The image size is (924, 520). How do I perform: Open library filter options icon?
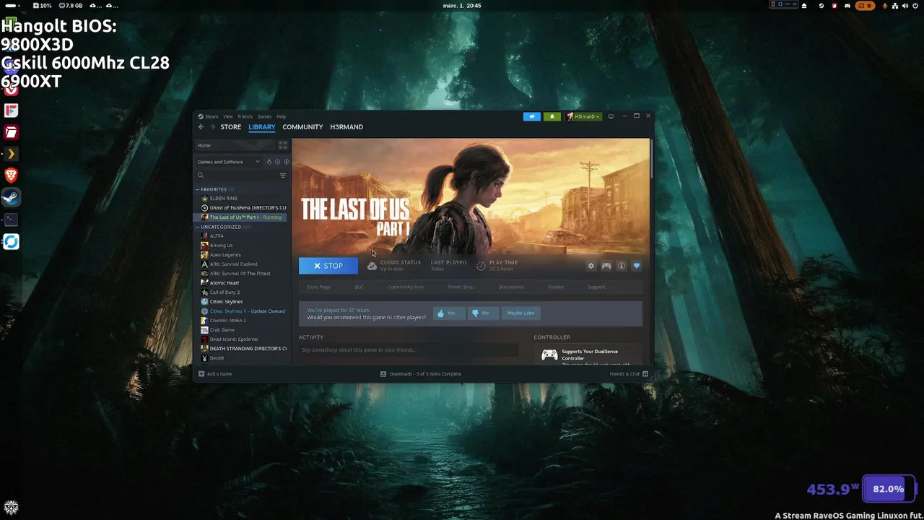coord(283,175)
